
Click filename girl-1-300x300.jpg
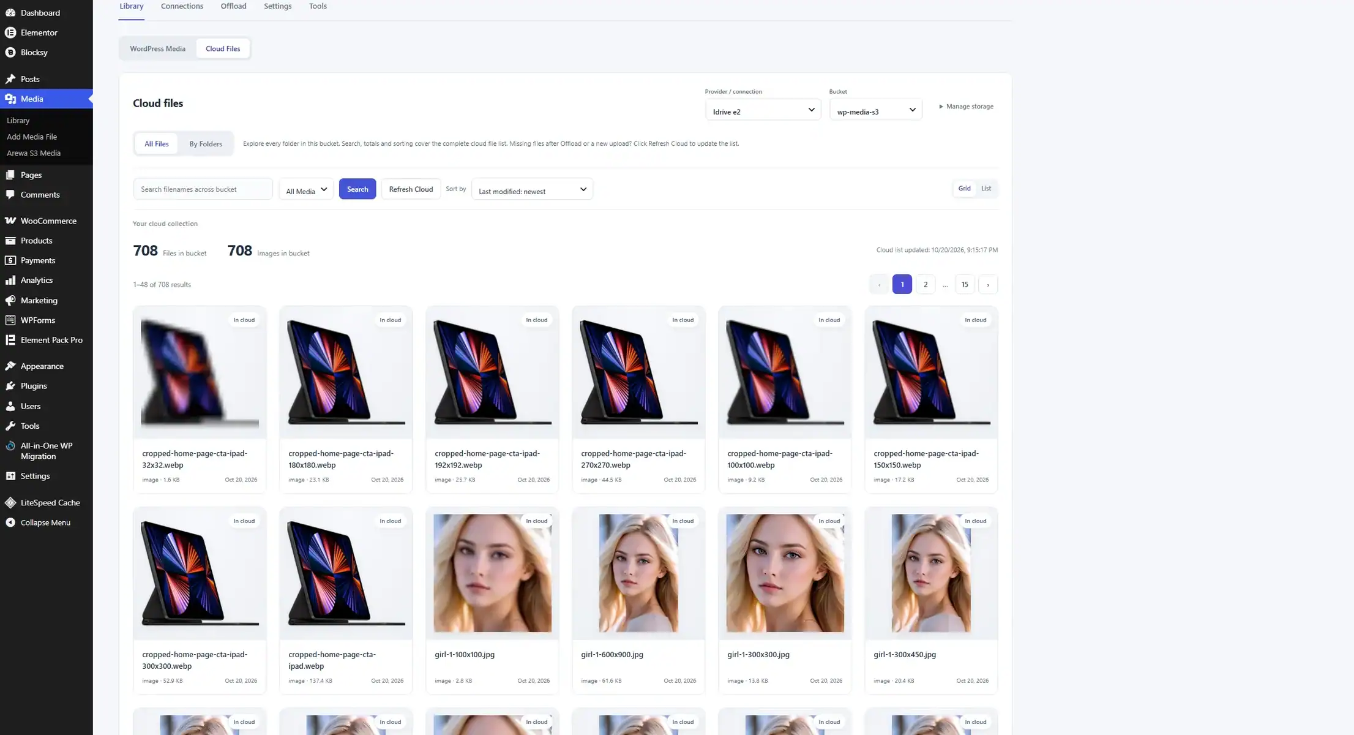pyautogui.click(x=758, y=655)
